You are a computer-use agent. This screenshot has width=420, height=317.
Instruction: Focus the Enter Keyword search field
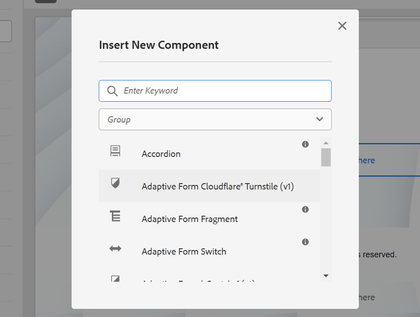click(224, 91)
